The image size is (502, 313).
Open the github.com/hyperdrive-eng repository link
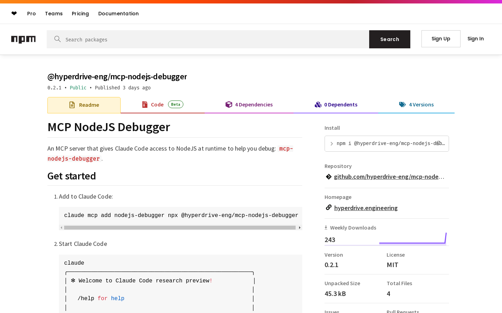pyautogui.click(x=389, y=177)
